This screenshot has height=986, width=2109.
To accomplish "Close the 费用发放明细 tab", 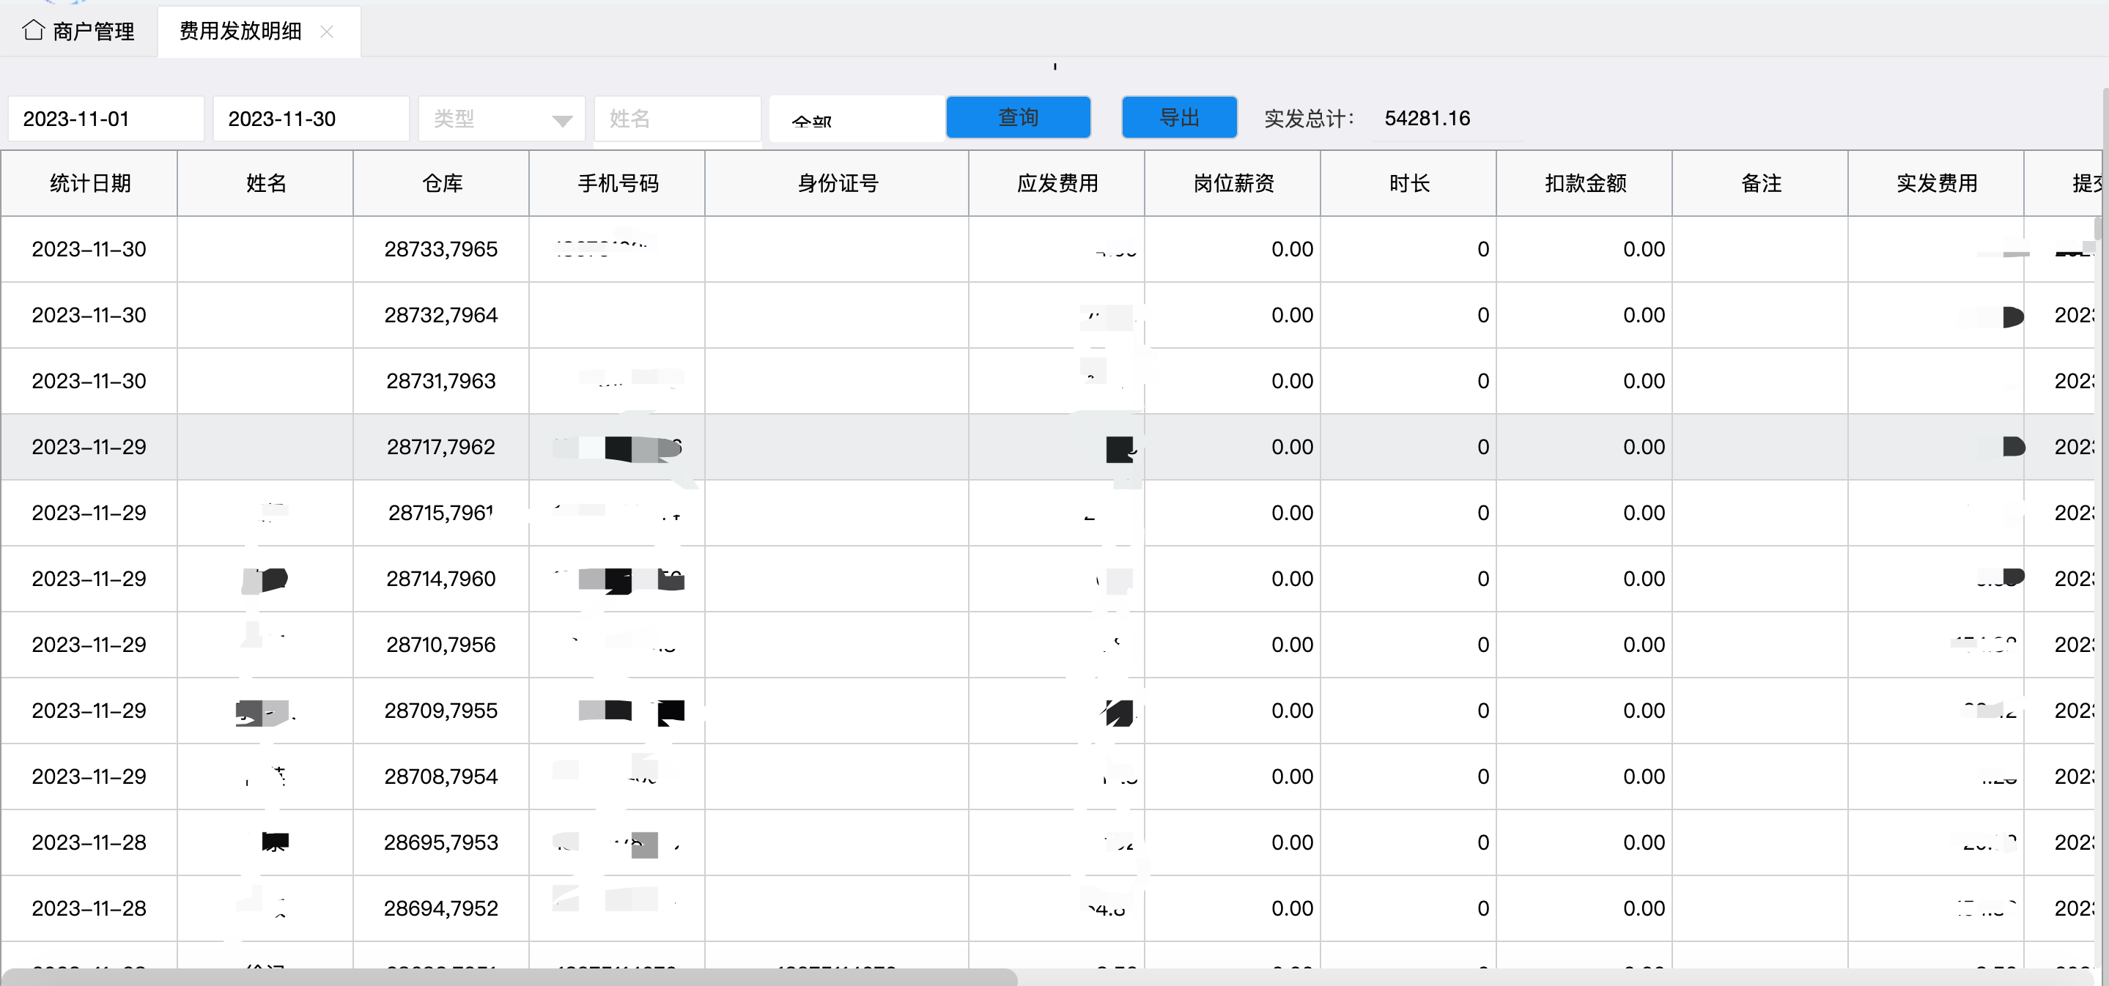I will [x=327, y=31].
